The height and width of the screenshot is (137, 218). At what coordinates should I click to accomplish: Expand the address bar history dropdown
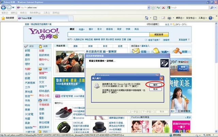149,8
